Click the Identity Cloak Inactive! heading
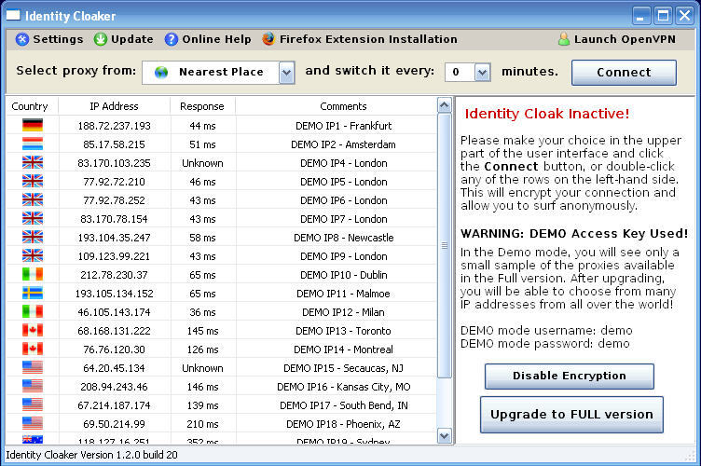This screenshot has width=701, height=466. [x=547, y=114]
